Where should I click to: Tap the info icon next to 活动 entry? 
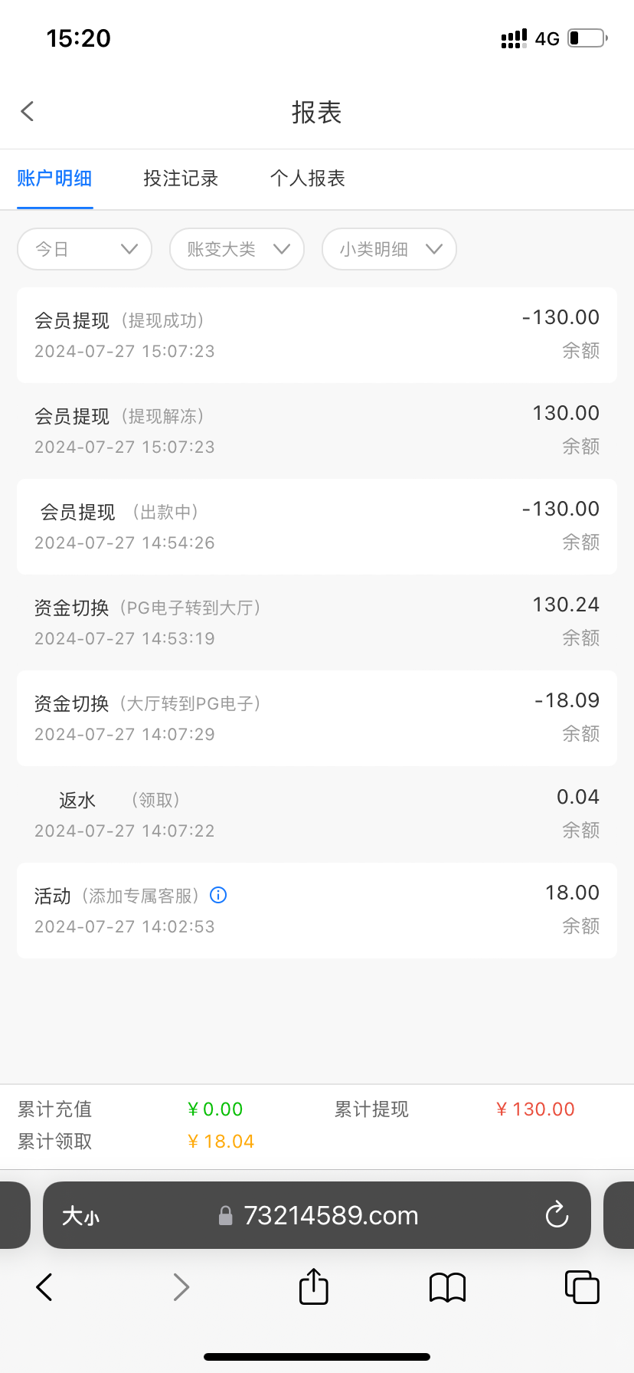click(x=218, y=895)
